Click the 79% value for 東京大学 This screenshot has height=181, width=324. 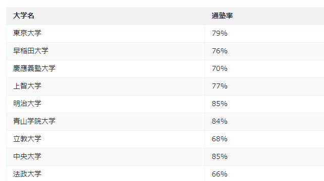point(220,33)
